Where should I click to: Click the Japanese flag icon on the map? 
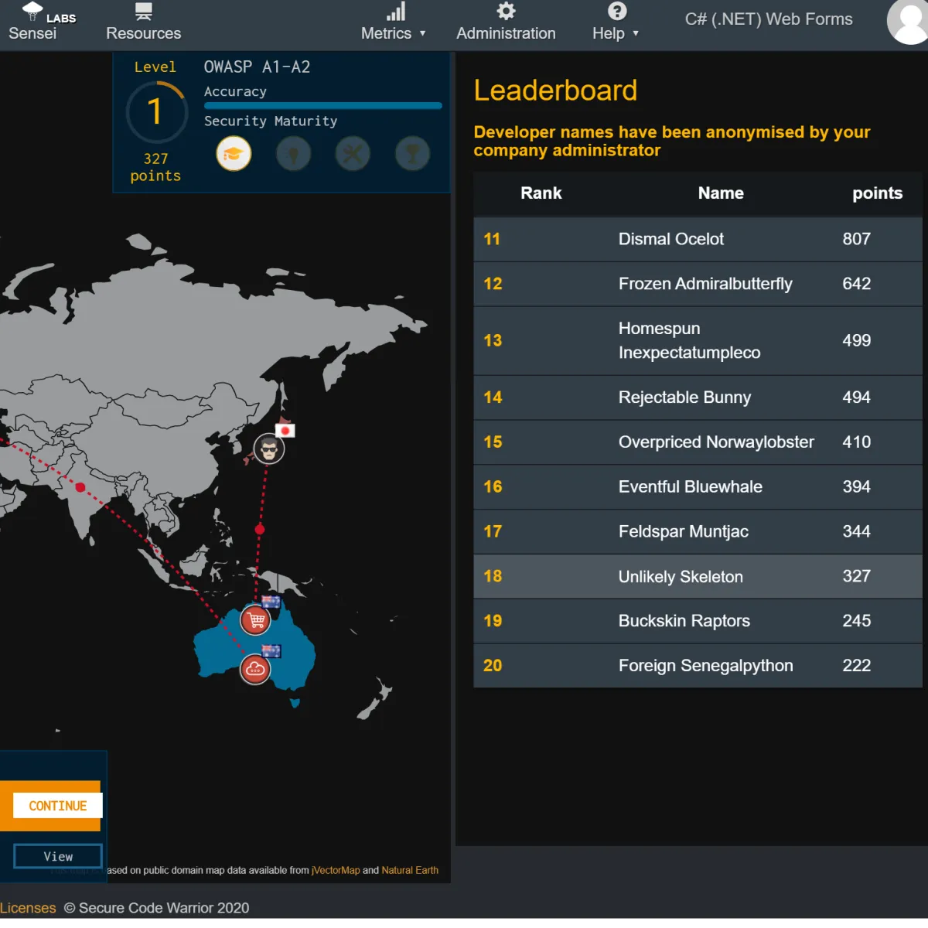coord(287,430)
